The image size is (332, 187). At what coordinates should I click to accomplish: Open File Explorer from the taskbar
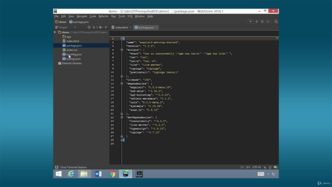pyautogui.click(x=84, y=174)
